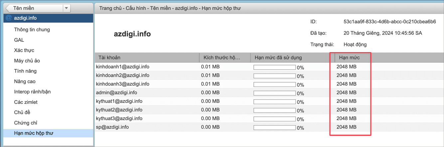
Task: Open the Chứng chỉ page
Action: (26, 123)
